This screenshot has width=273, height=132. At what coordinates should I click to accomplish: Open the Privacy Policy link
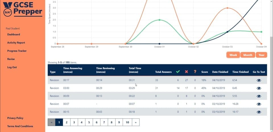click(15, 118)
